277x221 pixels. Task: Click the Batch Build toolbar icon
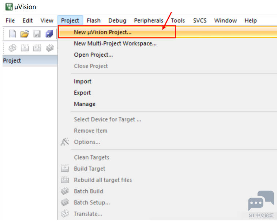tap(50, 48)
